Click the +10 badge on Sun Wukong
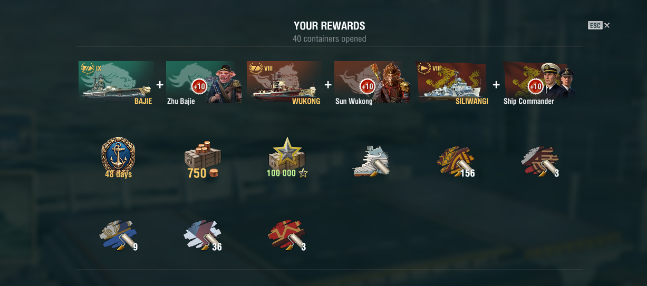The height and width of the screenshot is (286, 647). coord(367,86)
